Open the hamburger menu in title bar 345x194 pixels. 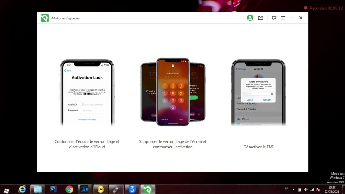[283, 18]
